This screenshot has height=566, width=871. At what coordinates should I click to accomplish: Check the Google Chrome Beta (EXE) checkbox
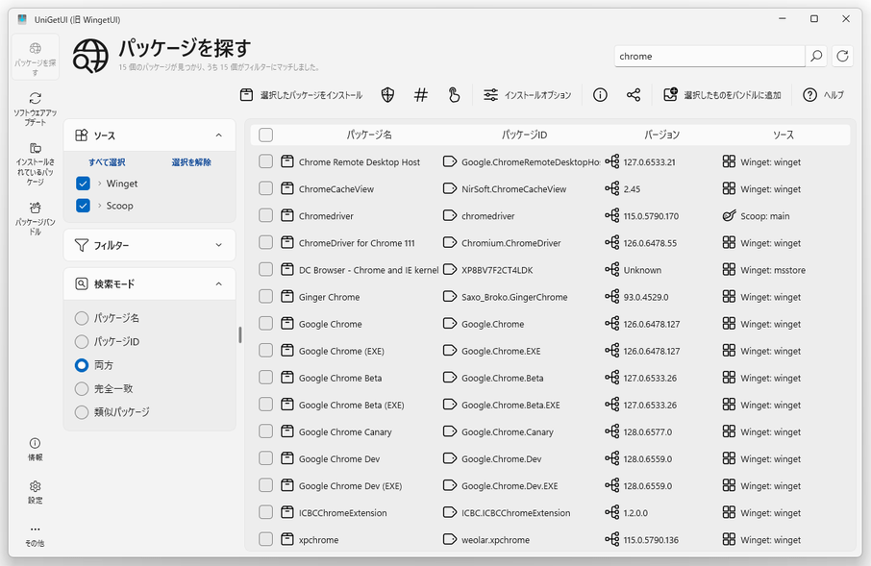pyautogui.click(x=265, y=405)
